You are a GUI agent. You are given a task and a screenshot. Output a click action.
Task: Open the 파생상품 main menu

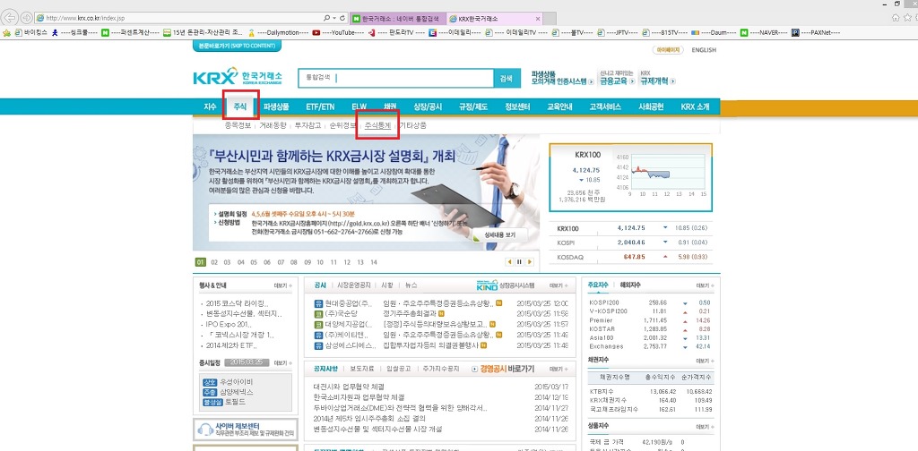(276, 106)
